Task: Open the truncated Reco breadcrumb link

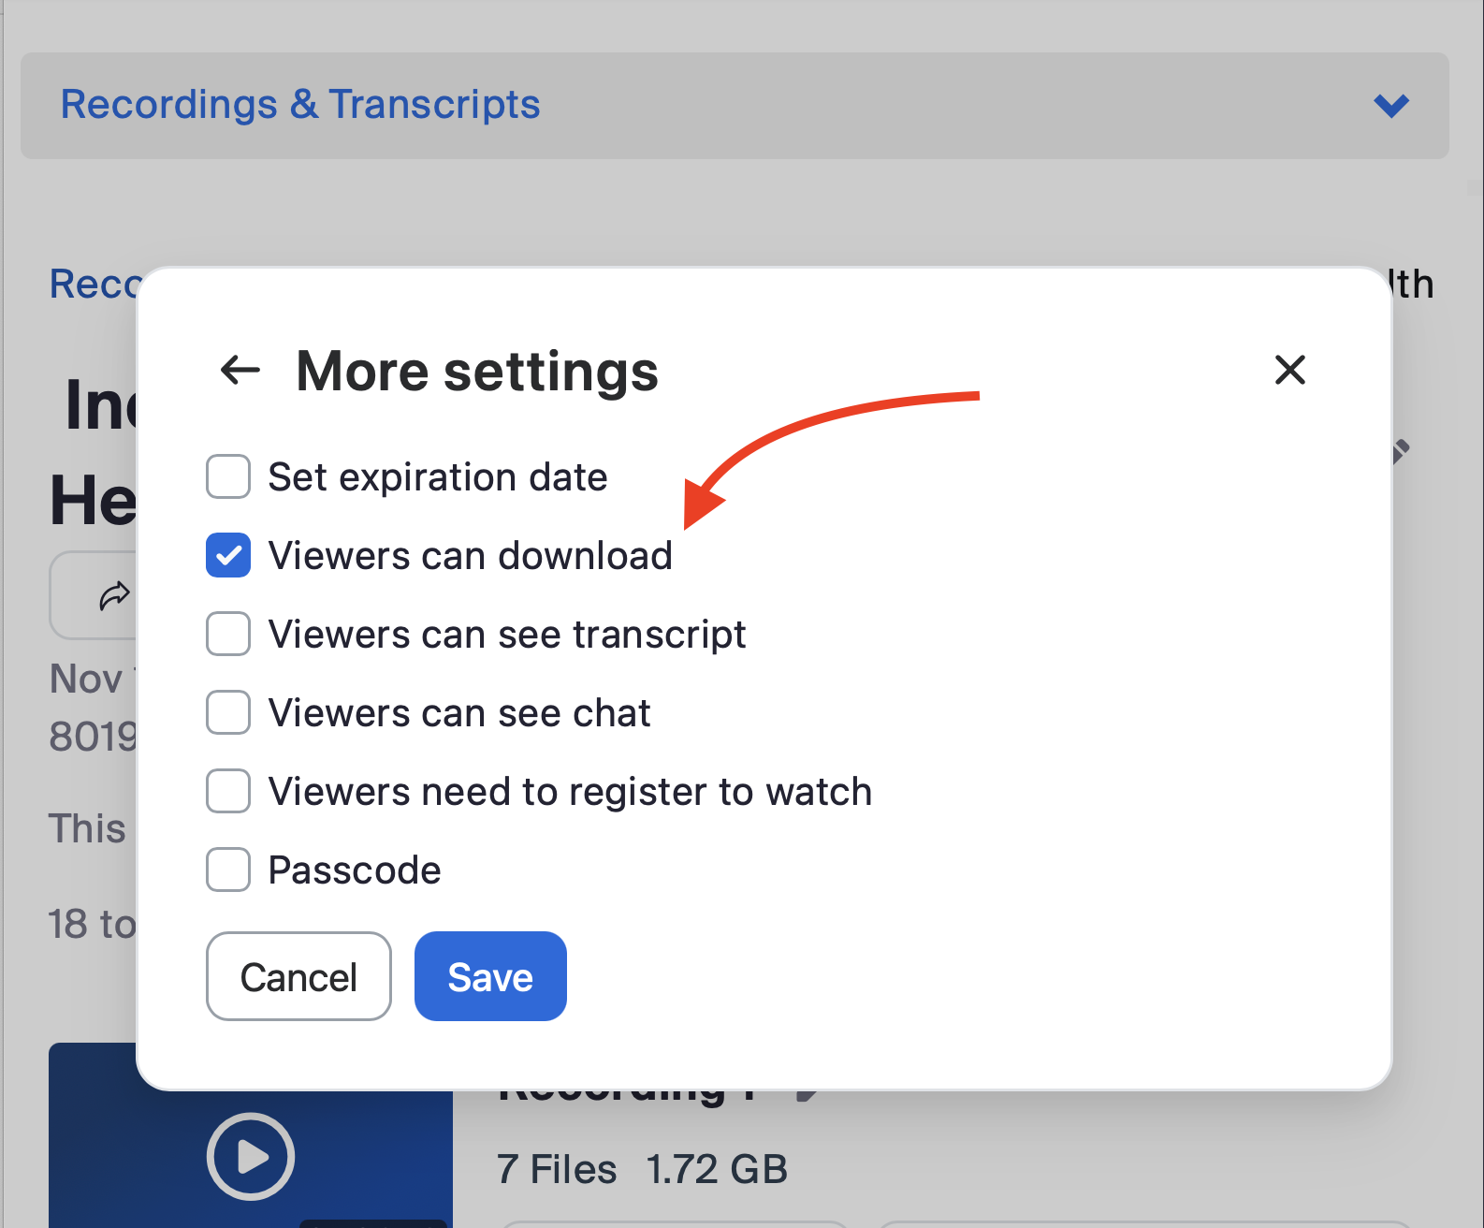Action: (94, 285)
